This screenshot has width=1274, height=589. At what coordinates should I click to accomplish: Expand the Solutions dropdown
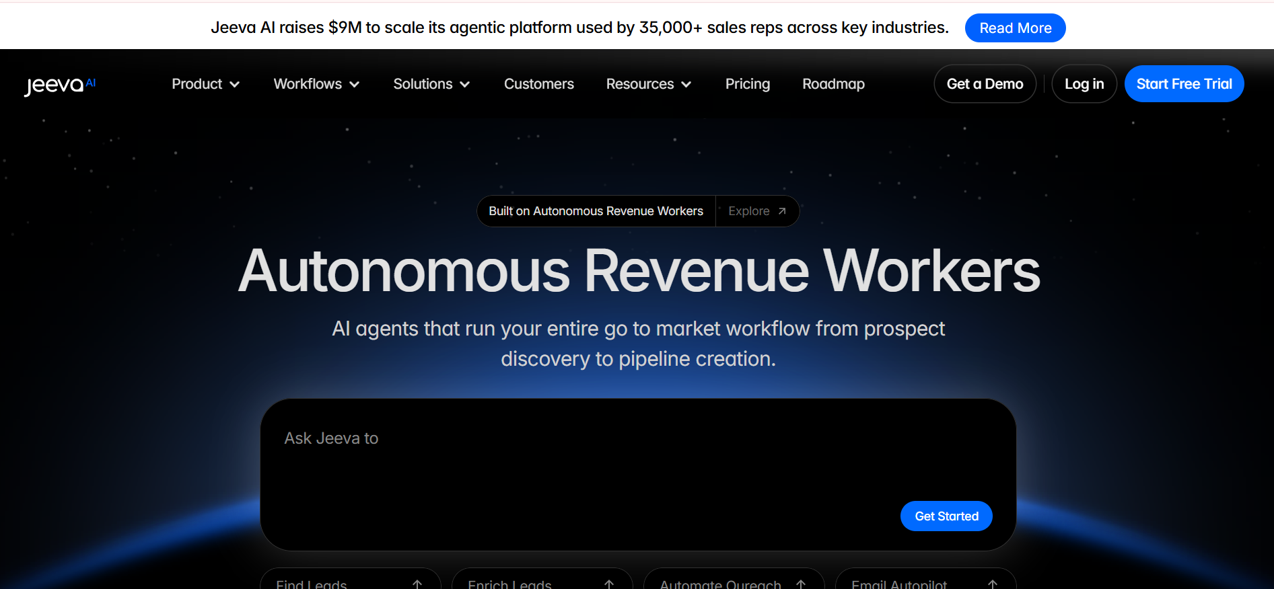tap(431, 84)
